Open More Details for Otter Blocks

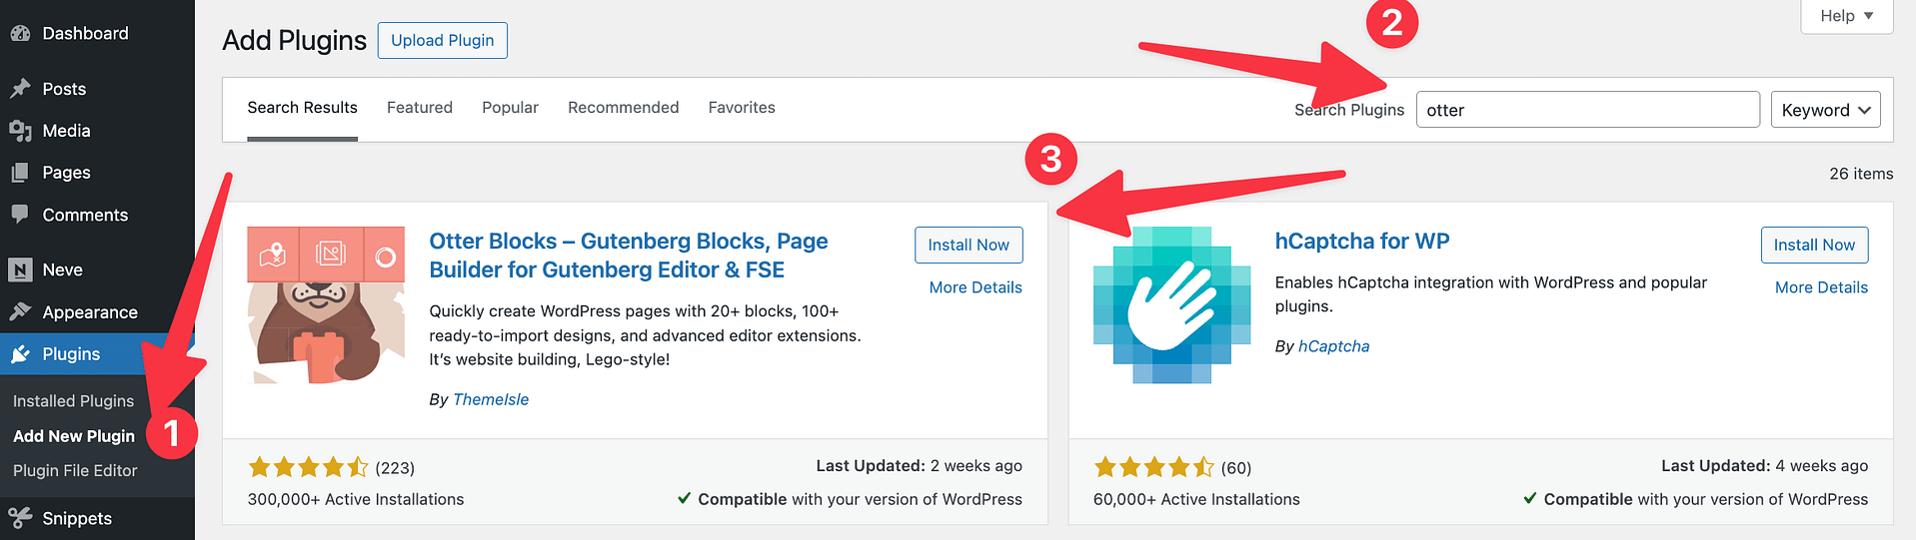tap(974, 287)
